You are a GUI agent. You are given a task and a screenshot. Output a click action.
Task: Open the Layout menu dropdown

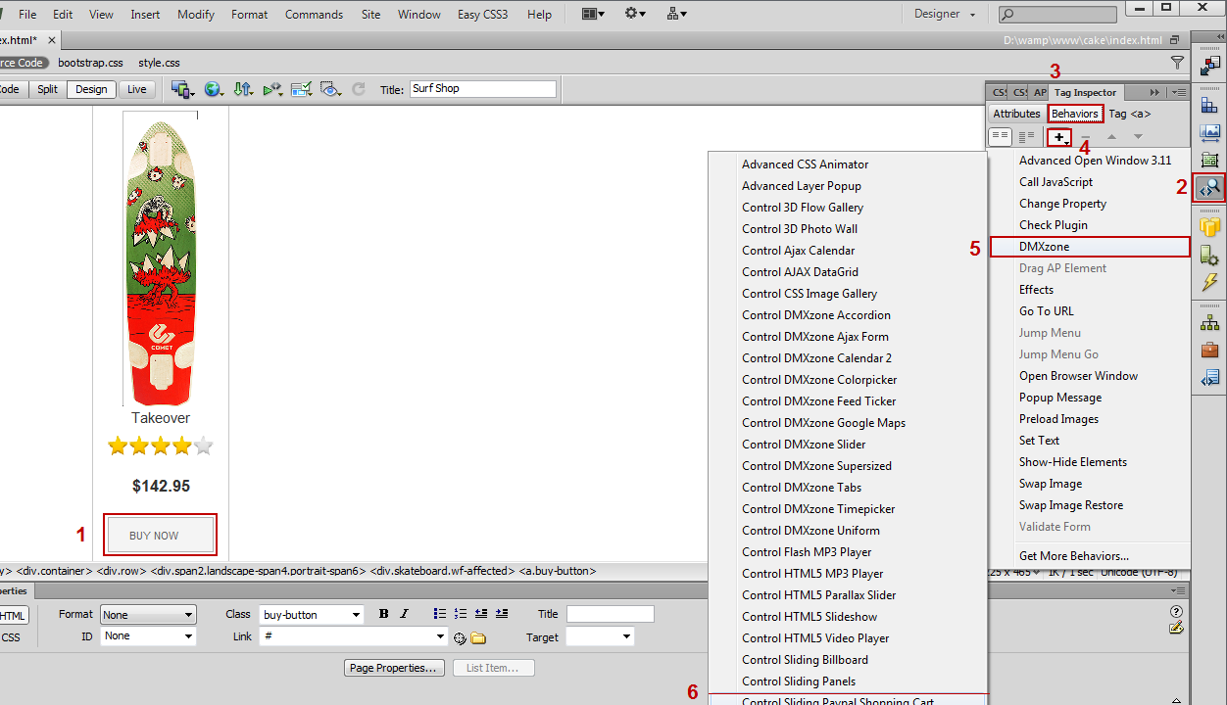click(591, 14)
